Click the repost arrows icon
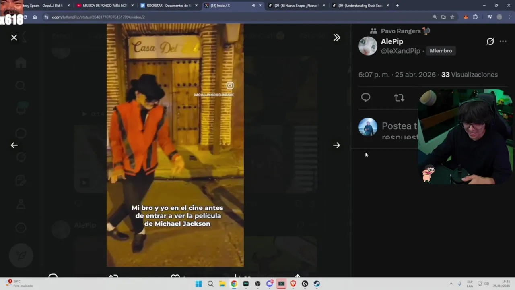 (x=399, y=97)
